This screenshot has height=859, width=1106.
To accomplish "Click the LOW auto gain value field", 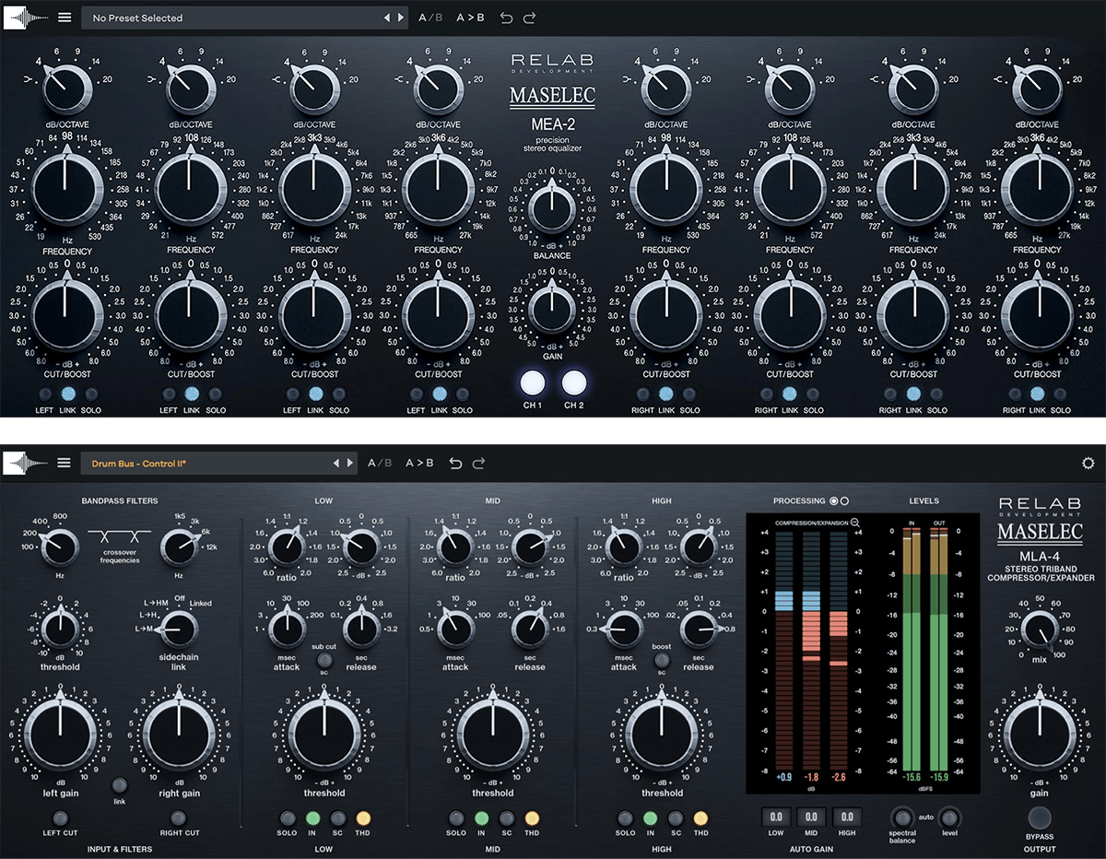I will (776, 818).
